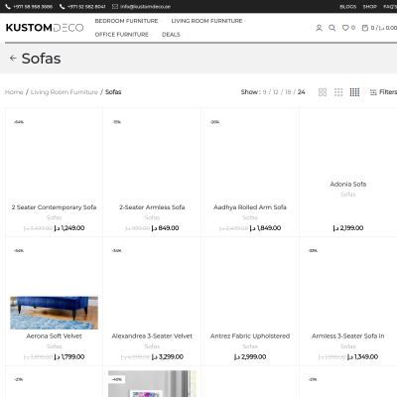Click the 3,299.00 price text
This screenshot has height=397, width=397.
point(168,356)
